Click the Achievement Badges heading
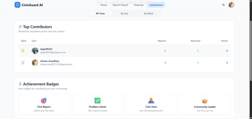The width and height of the screenshot is (252, 119). point(41,84)
